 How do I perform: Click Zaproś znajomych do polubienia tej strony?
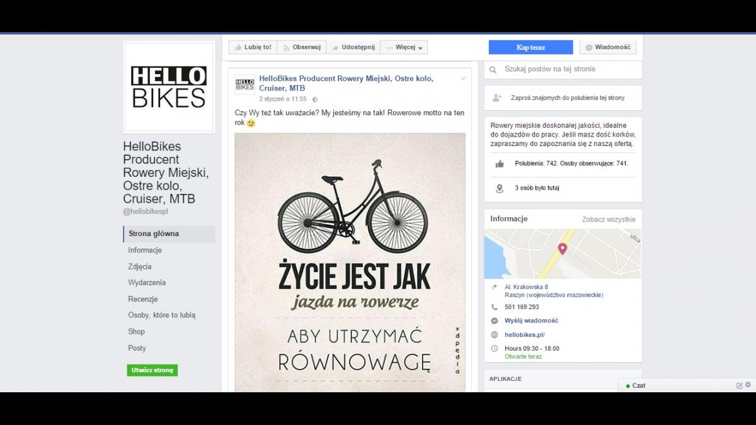tap(568, 98)
